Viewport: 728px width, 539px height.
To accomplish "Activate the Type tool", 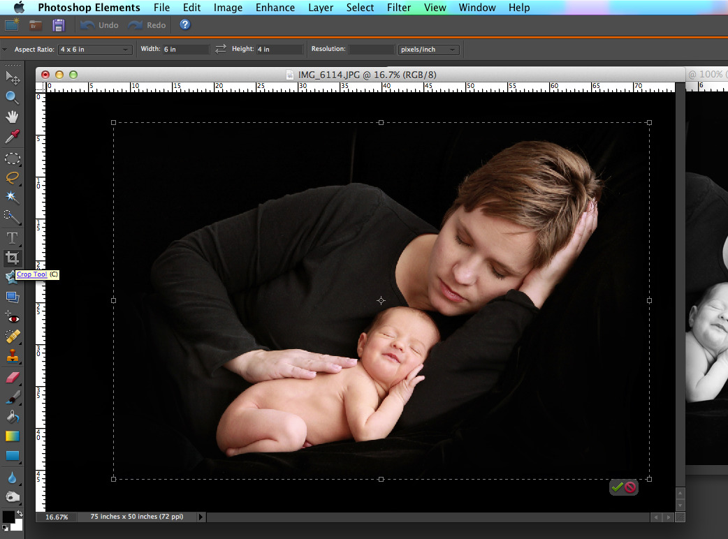I will (12, 237).
